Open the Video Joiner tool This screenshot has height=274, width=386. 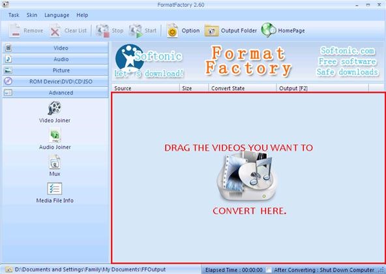pyautogui.click(x=55, y=112)
